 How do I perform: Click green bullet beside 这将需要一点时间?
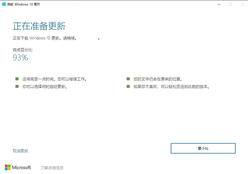pos(17,79)
